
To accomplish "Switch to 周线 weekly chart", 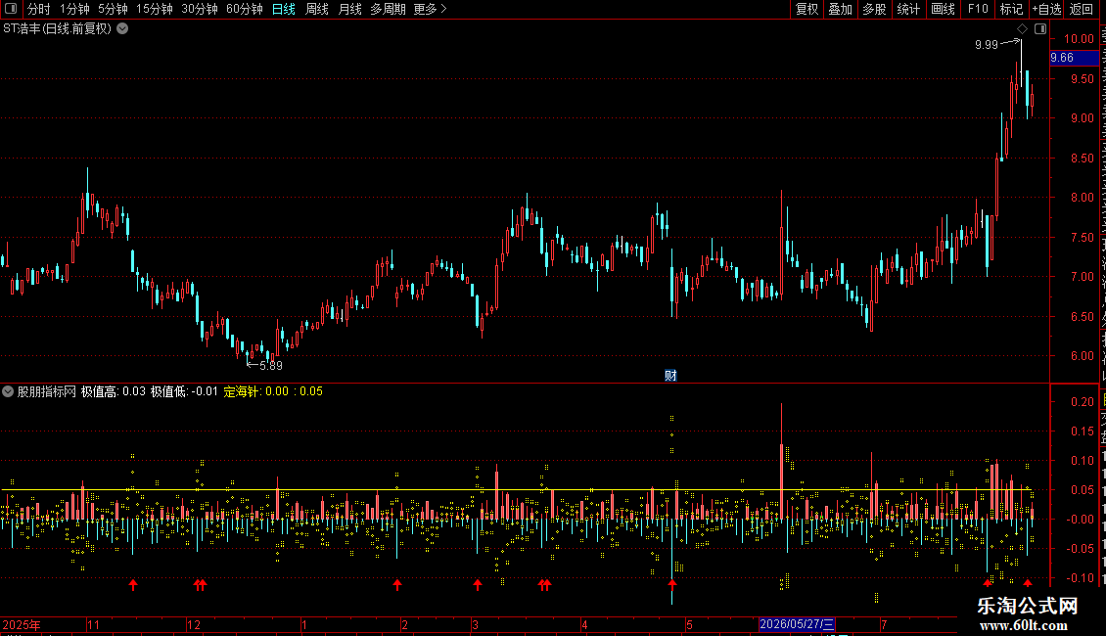I will [x=317, y=9].
